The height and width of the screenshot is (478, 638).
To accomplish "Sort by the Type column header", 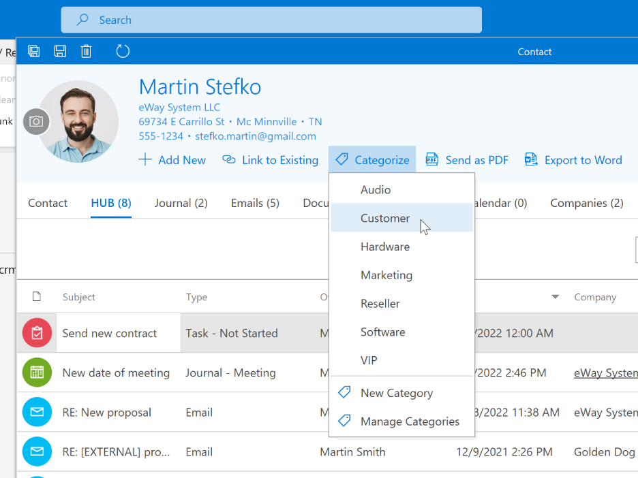I will 196,297.
